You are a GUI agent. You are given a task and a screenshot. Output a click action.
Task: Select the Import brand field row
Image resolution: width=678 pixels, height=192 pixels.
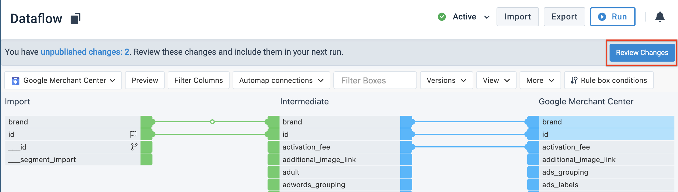click(73, 122)
